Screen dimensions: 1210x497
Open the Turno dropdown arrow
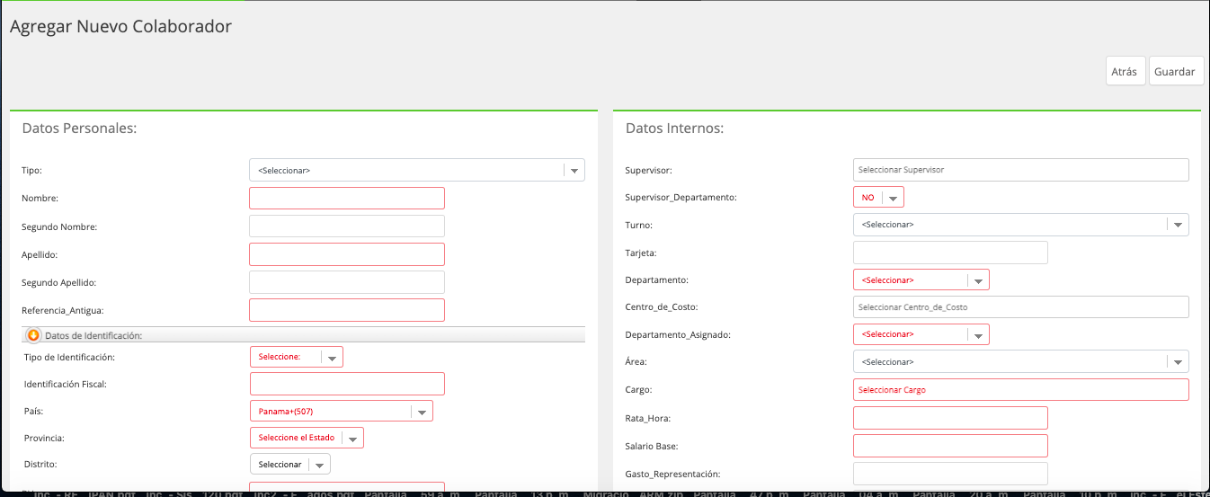pos(1178,225)
